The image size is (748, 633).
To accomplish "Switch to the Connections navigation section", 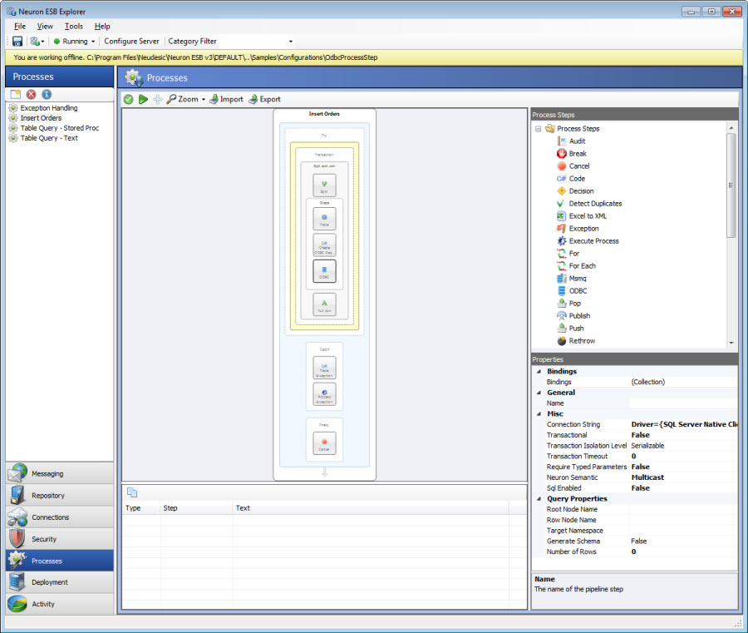I will [x=60, y=517].
